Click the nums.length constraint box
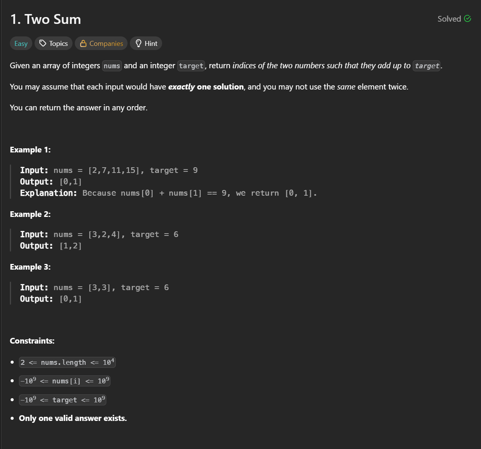Image resolution: width=481 pixels, height=449 pixels. click(x=67, y=363)
